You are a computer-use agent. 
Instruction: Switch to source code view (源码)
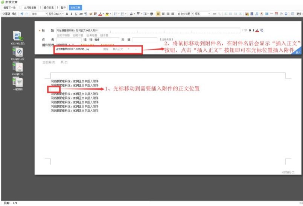coord(6,14)
